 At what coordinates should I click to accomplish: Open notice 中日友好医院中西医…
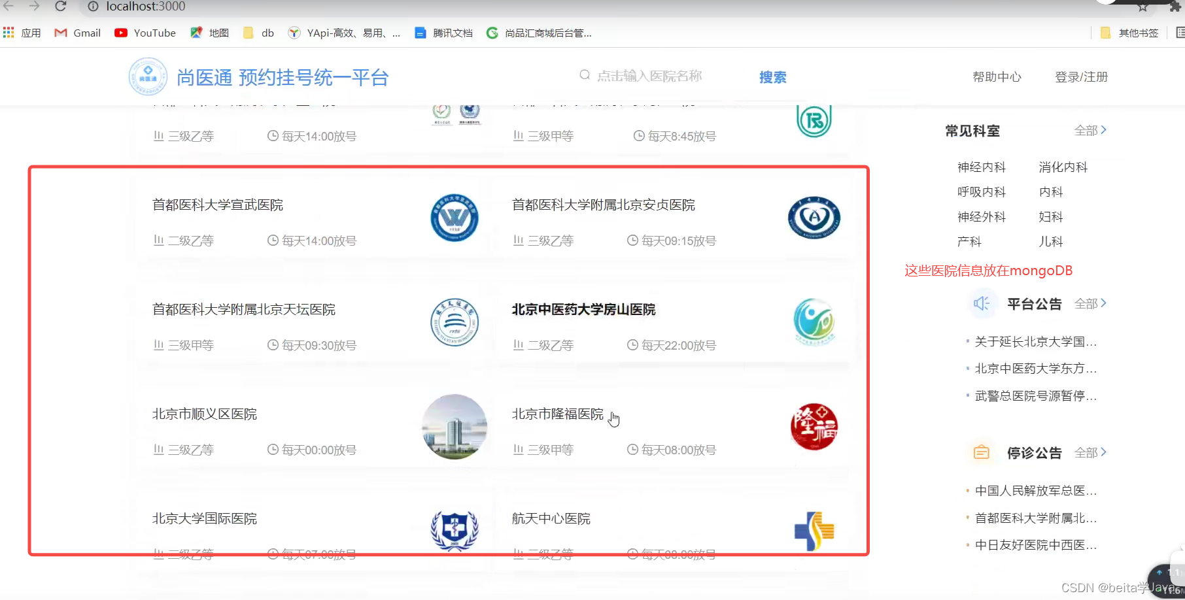(1036, 545)
